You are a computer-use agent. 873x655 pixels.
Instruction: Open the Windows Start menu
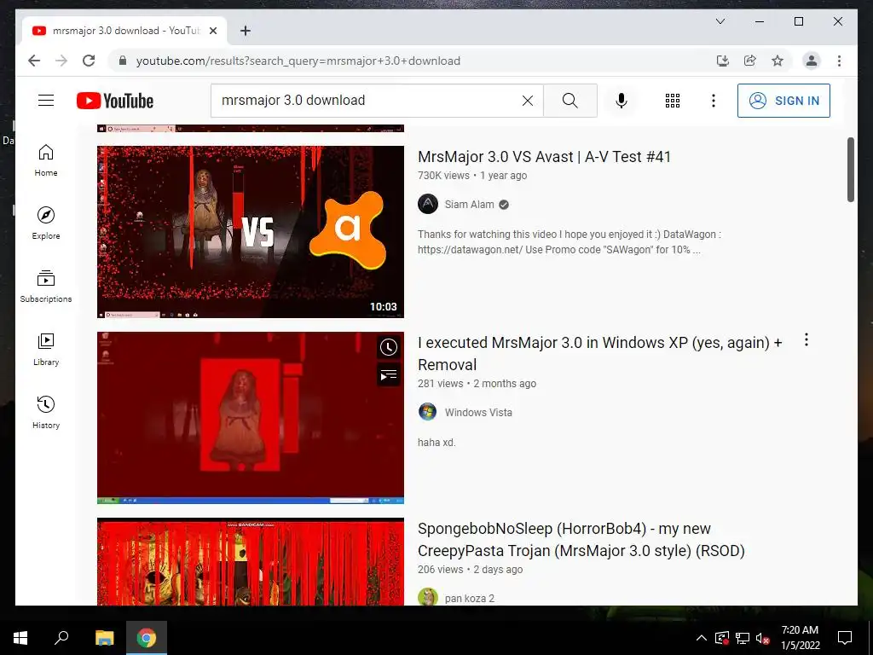pos(20,638)
